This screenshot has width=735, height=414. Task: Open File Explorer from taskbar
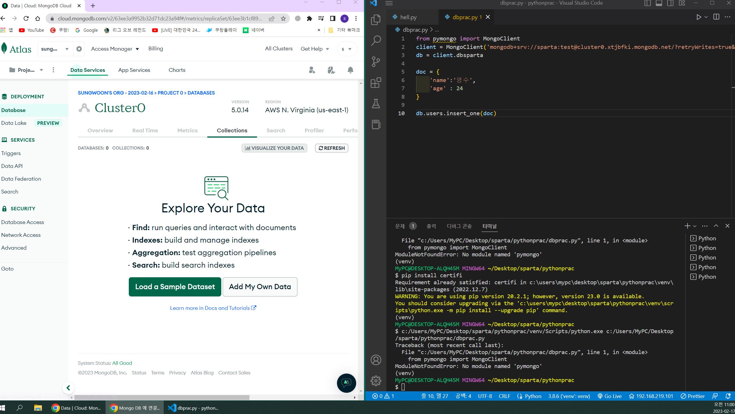click(x=38, y=408)
